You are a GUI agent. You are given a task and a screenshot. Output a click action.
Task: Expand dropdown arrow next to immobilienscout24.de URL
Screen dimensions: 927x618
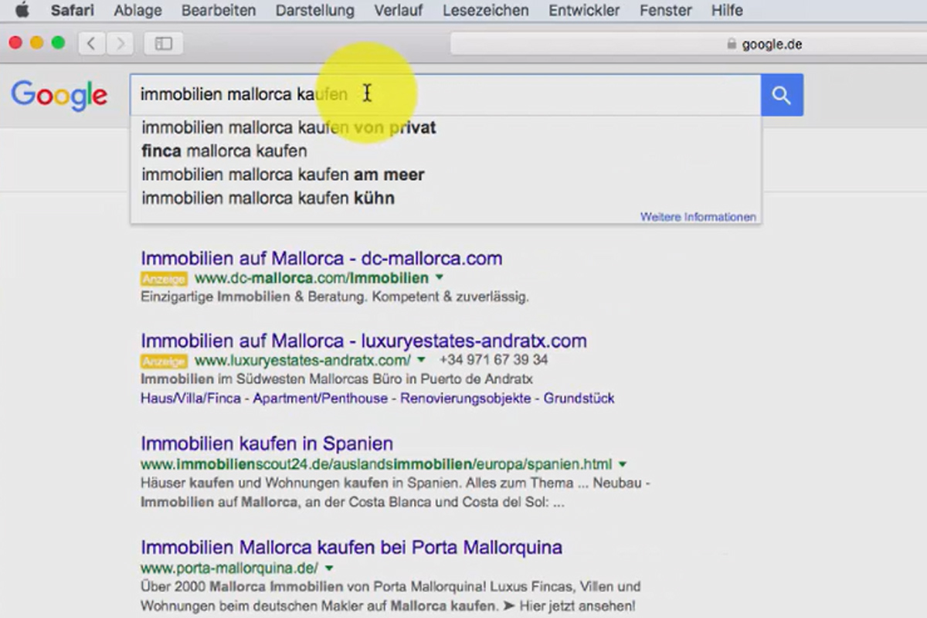coord(623,464)
